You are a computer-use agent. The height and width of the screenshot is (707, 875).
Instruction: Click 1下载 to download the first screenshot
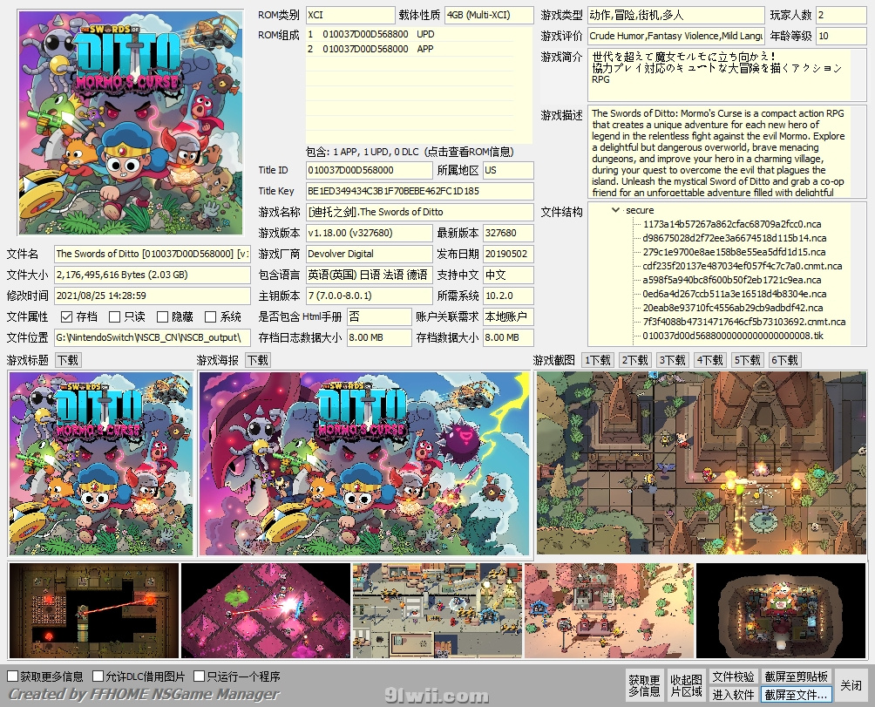click(597, 359)
